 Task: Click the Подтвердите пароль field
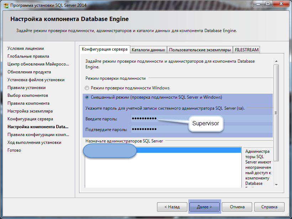click(202, 129)
